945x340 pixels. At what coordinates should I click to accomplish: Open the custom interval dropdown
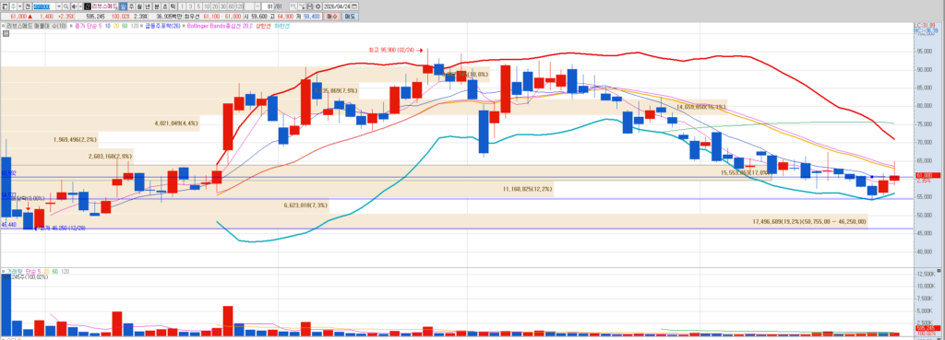[257, 6]
